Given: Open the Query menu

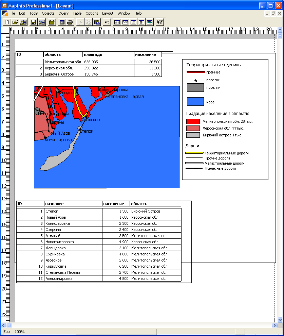Looking at the screenshot, I should pyautogui.click(x=63, y=13).
